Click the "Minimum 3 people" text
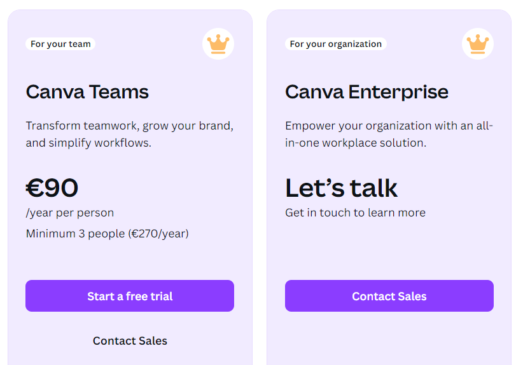 pos(75,234)
